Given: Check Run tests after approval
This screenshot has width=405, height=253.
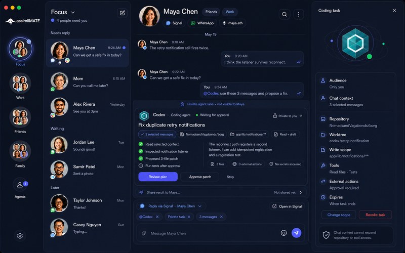Looking at the screenshot, I should pyautogui.click(x=141, y=166).
